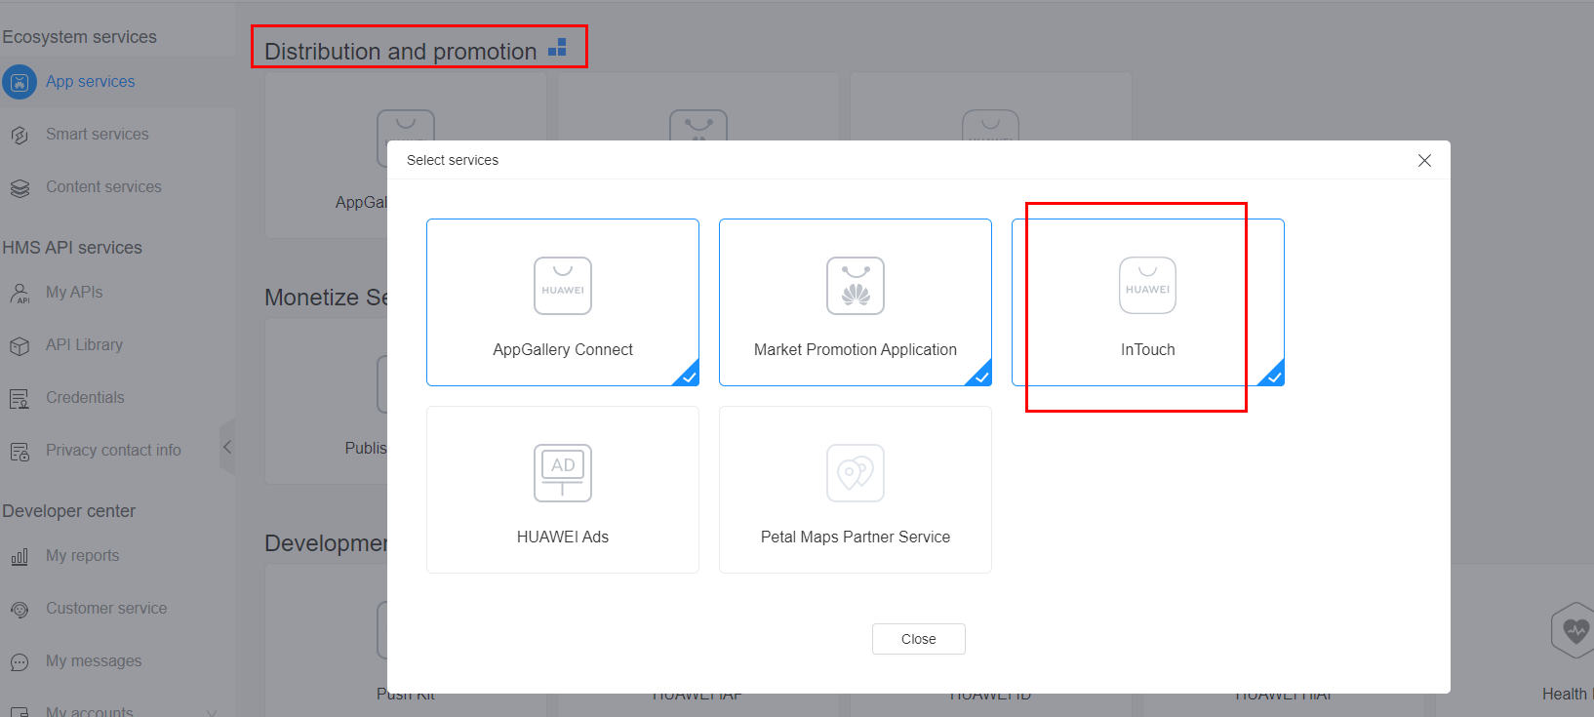Click the My APIs icon
The width and height of the screenshot is (1594, 717).
[20, 293]
